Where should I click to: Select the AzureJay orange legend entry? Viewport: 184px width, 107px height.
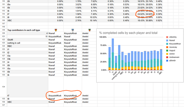tap(171, 47)
